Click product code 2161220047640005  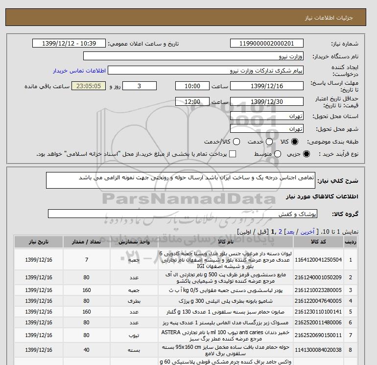tap(318, 301)
